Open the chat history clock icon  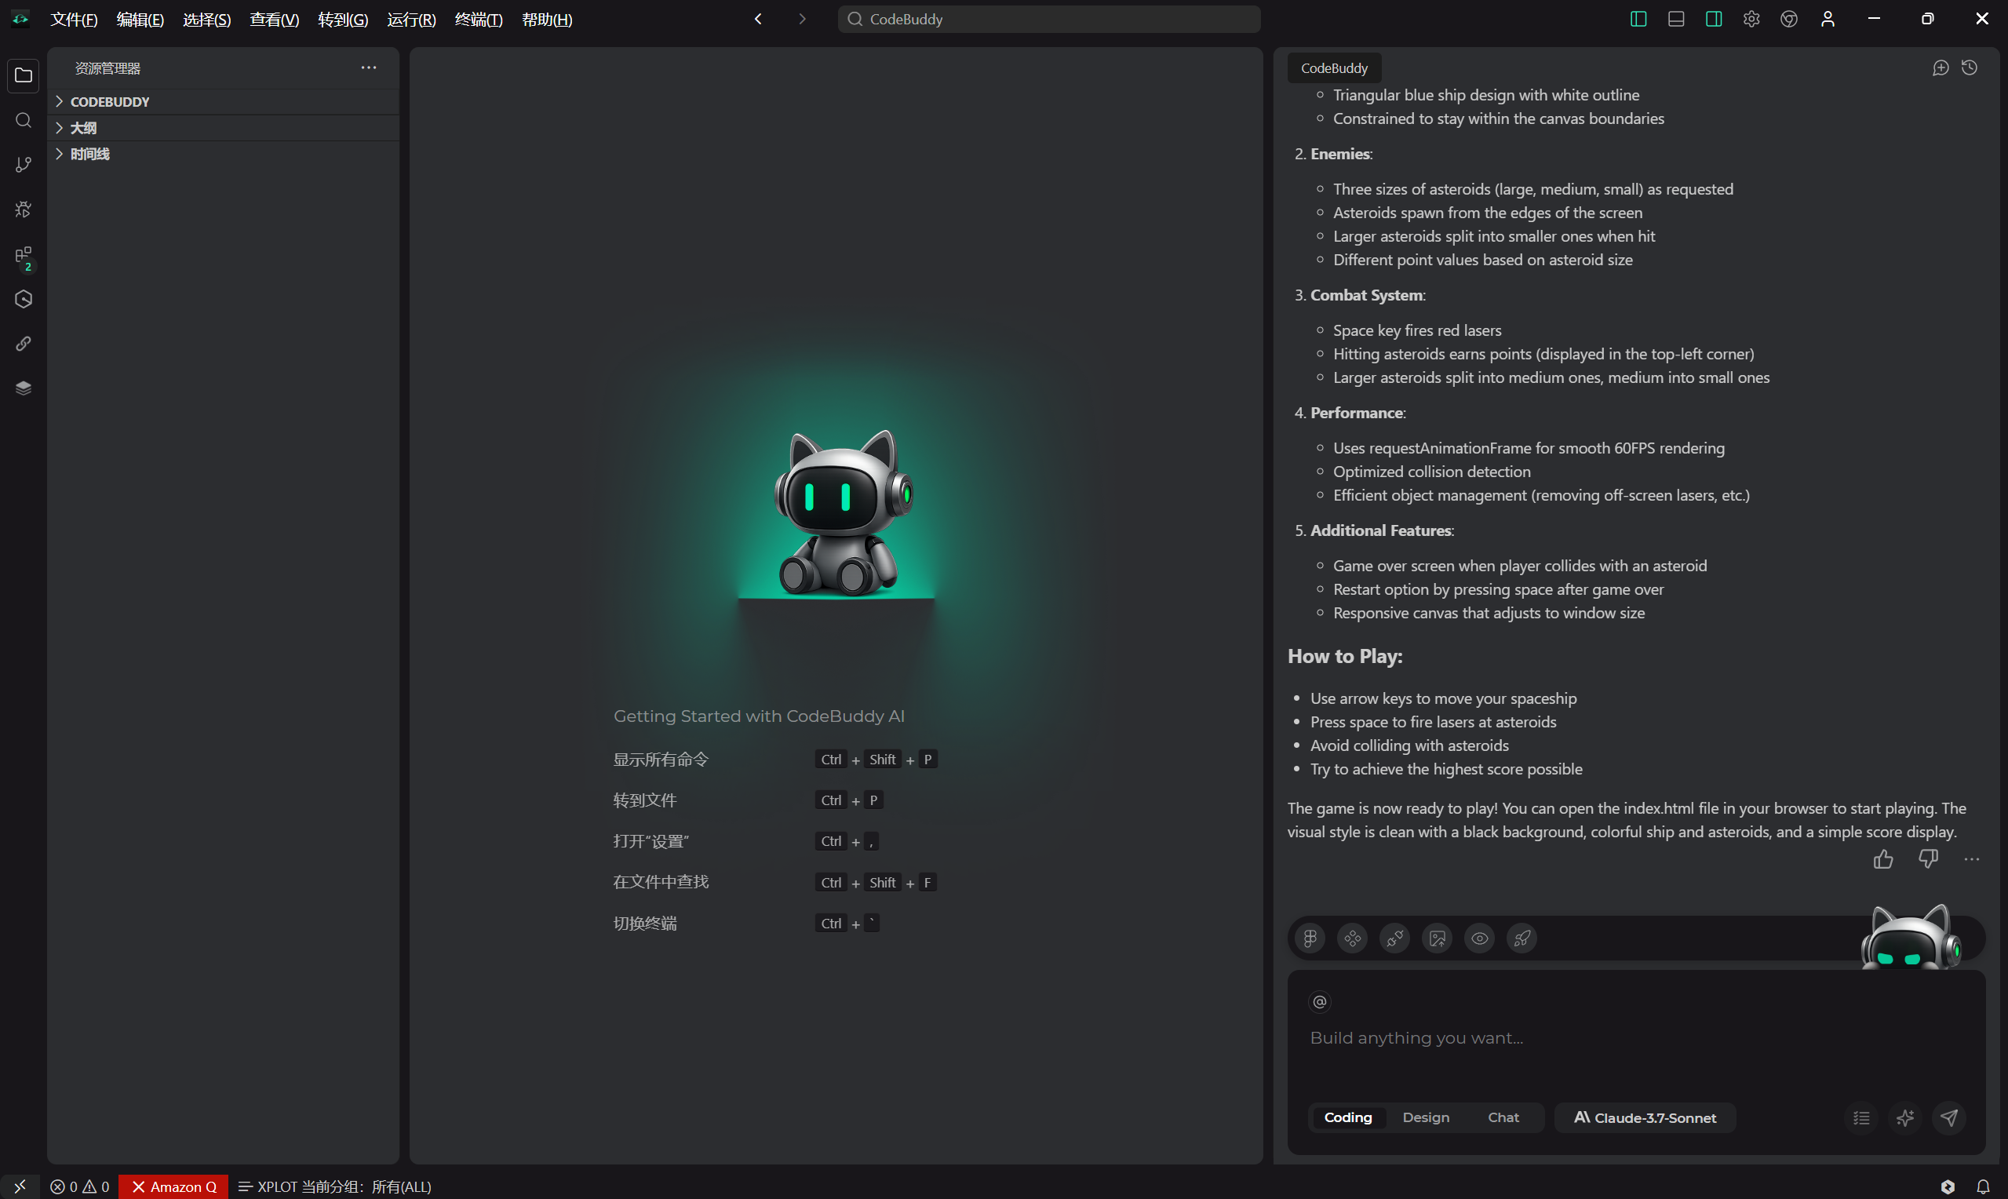point(1970,67)
